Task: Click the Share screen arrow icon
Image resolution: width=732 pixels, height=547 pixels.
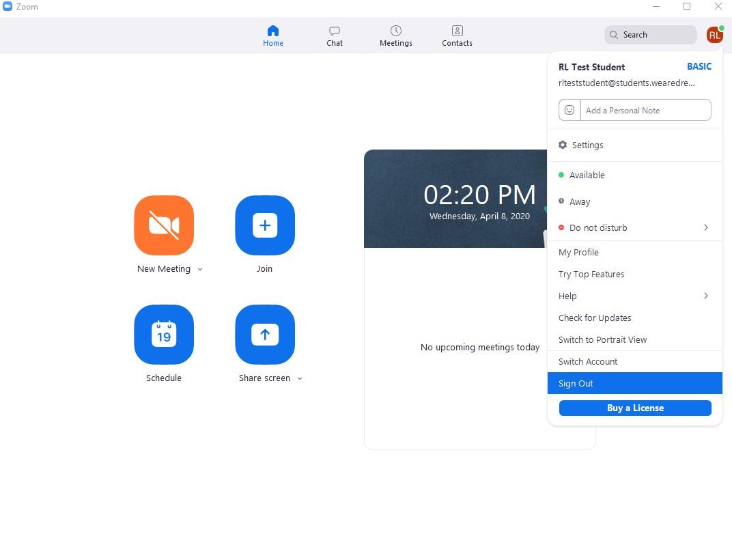Action: 265,334
